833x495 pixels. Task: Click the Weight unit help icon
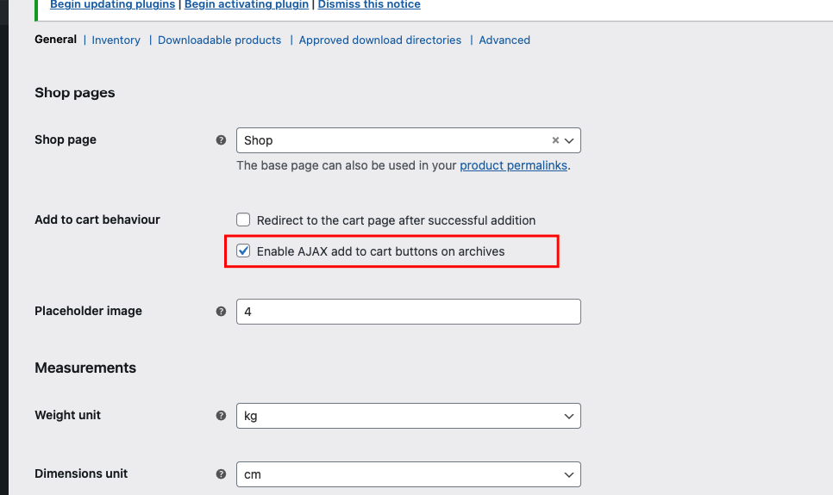click(221, 416)
